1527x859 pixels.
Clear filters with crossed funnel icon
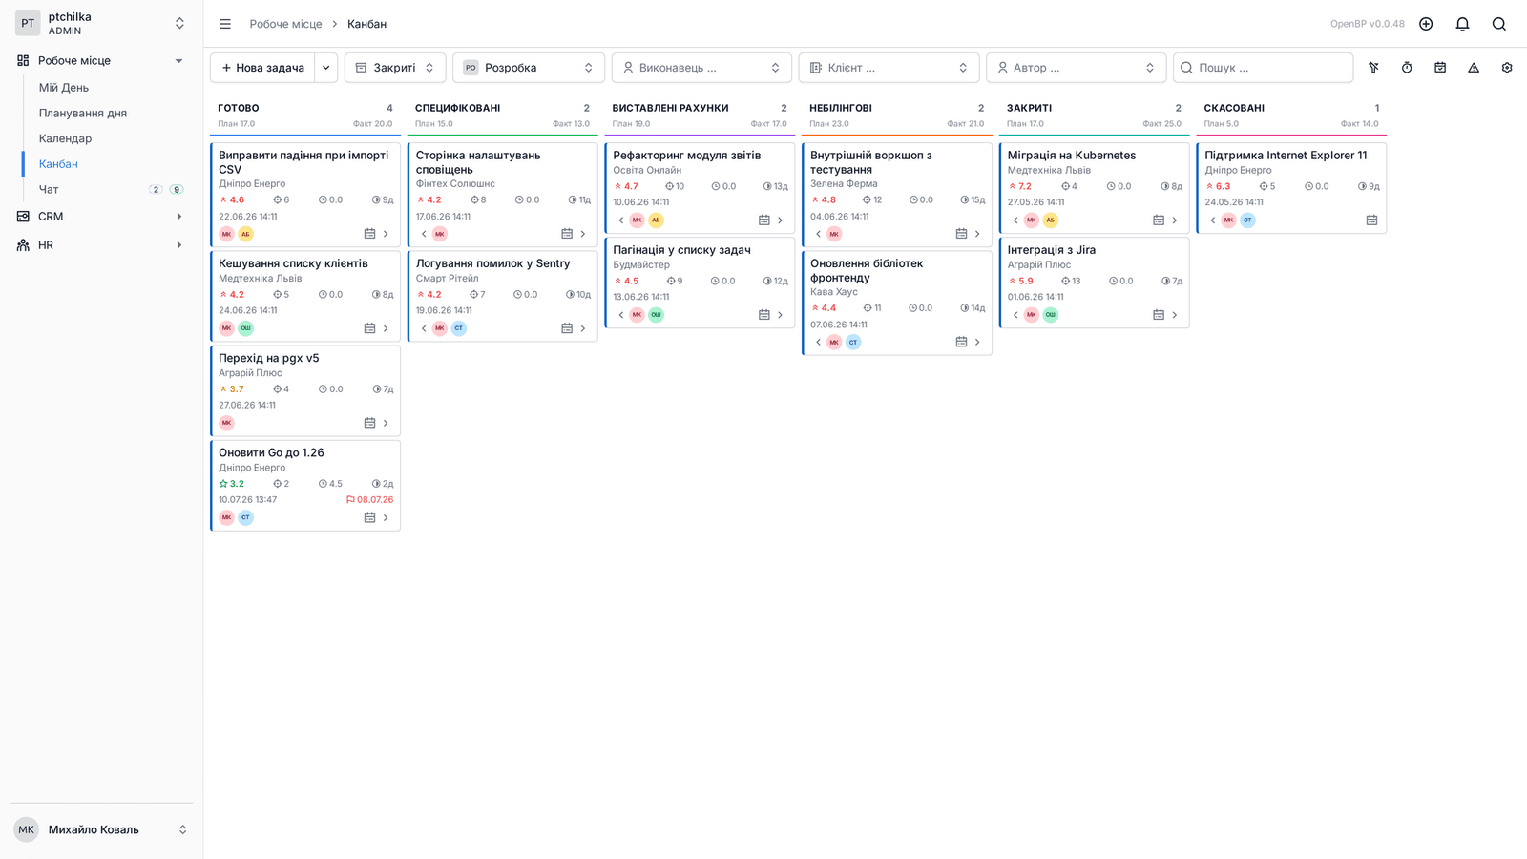point(1373,68)
